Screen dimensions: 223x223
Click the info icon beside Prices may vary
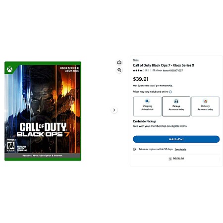pyautogui.click(x=170, y=92)
